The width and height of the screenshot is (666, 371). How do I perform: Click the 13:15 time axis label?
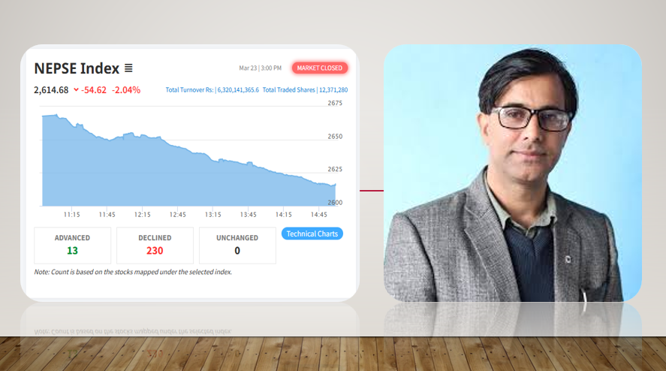point(212,215)
